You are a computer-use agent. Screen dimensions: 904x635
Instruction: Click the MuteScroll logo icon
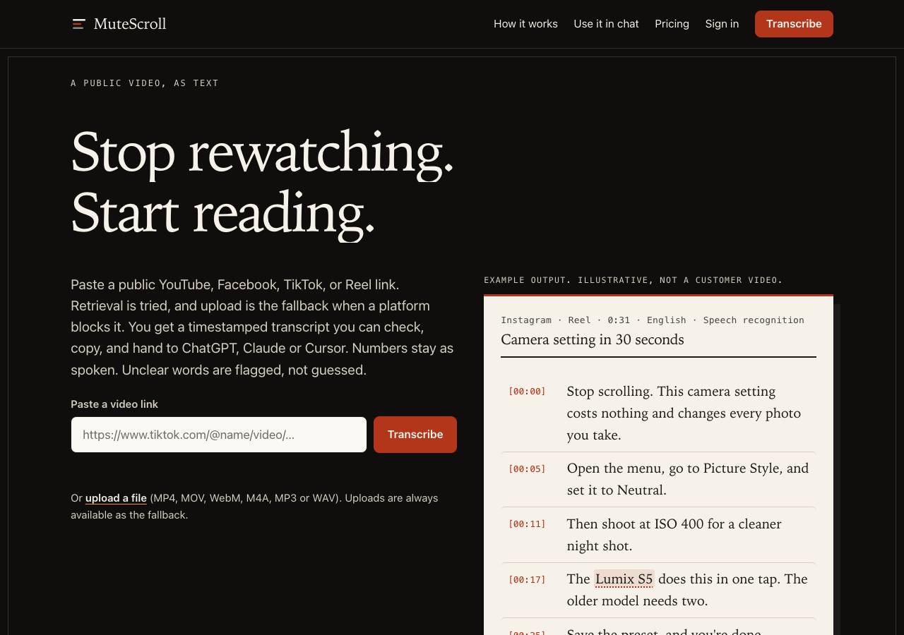(78, 24)
